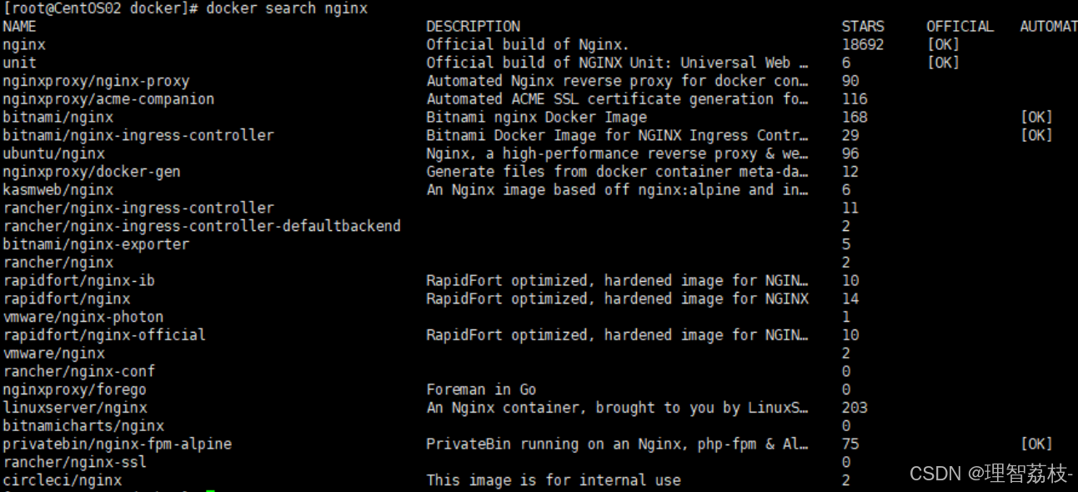The image size is (1078, 492).
Task: Click privatebin/nginx-fpm-alpine entry
Action: pyautogui.click(x=118, y=444)
